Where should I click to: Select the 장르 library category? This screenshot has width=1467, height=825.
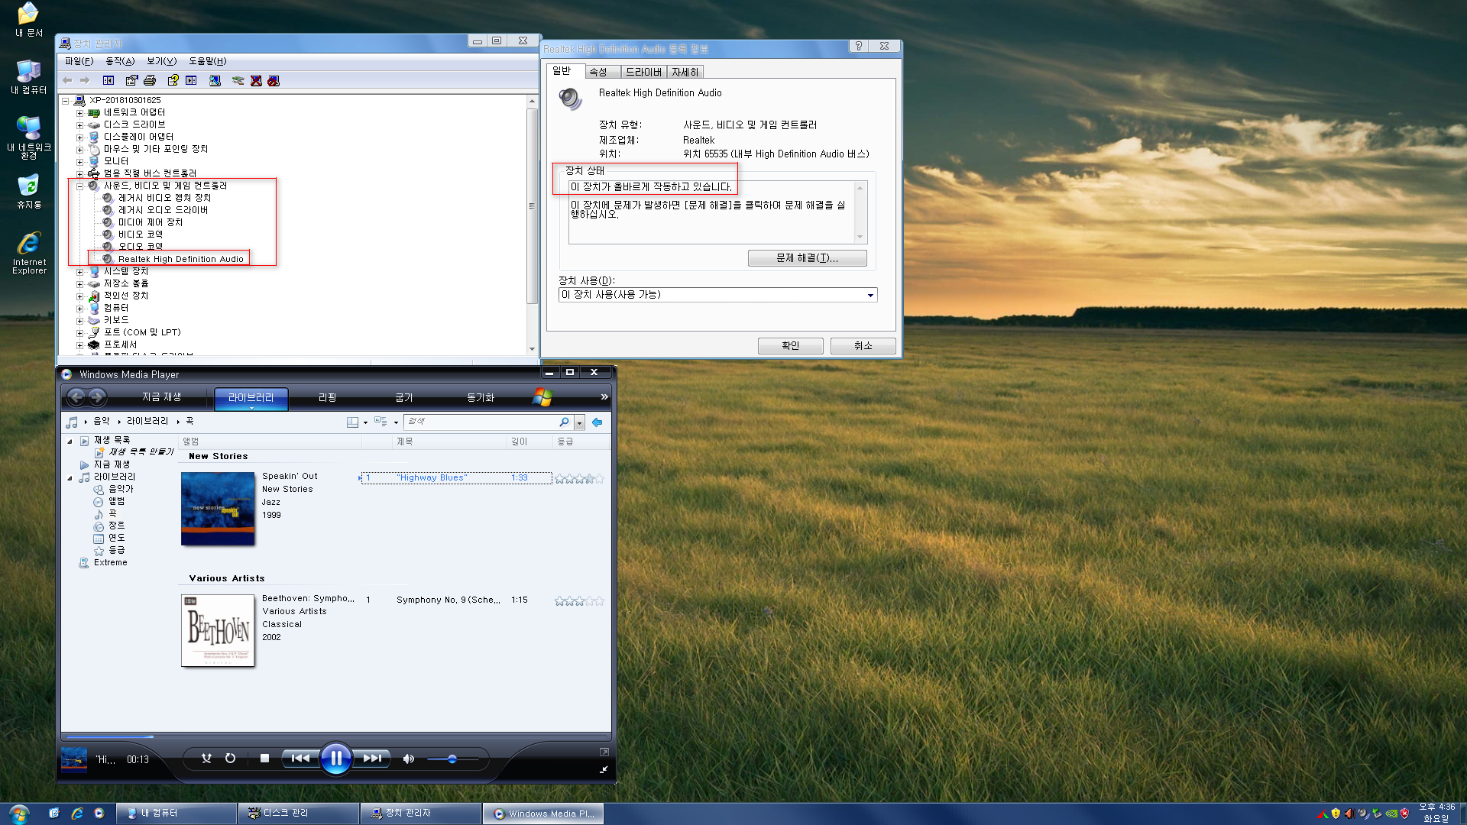click(x=116, y=526)
